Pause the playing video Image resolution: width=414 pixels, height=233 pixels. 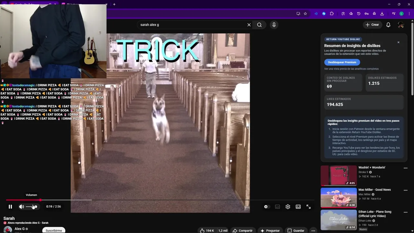pos(10,206)
